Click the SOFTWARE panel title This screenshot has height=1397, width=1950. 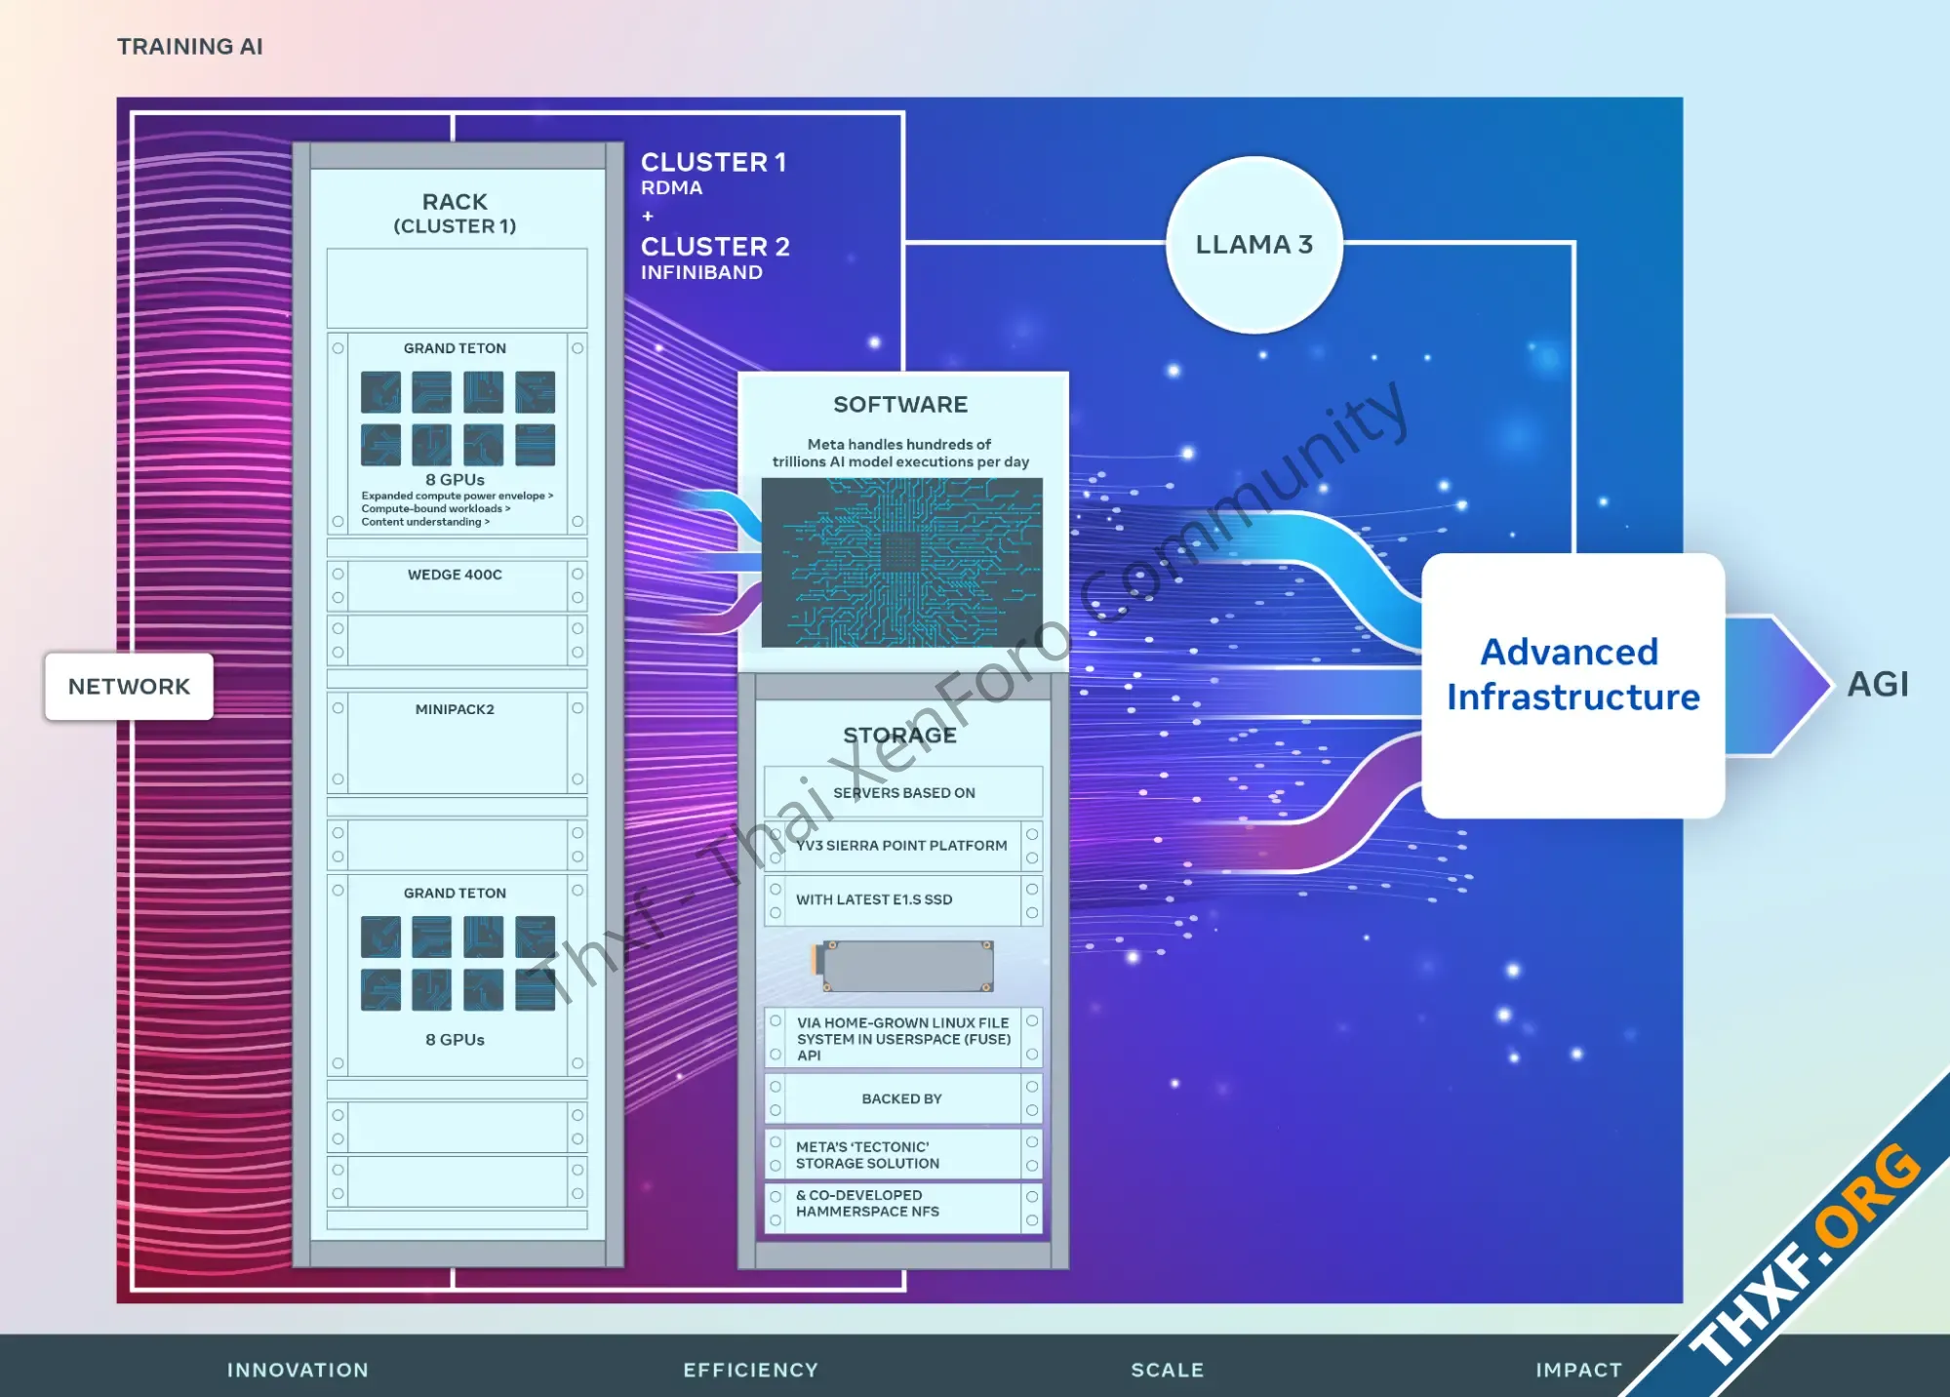pos(900,404)
